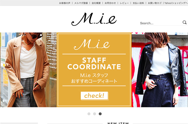Open 支払い送料 link
The height and width of the screenshot is (124, 188).
pyautogui.click(x=138, y=3)
